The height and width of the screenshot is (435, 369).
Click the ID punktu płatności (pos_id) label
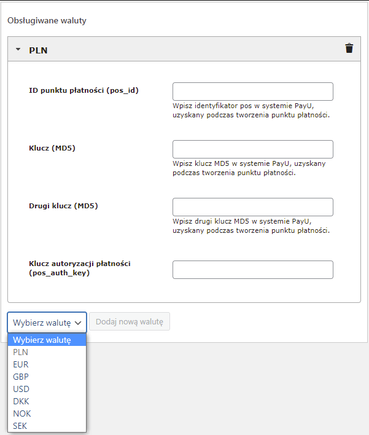click(84, 90)
